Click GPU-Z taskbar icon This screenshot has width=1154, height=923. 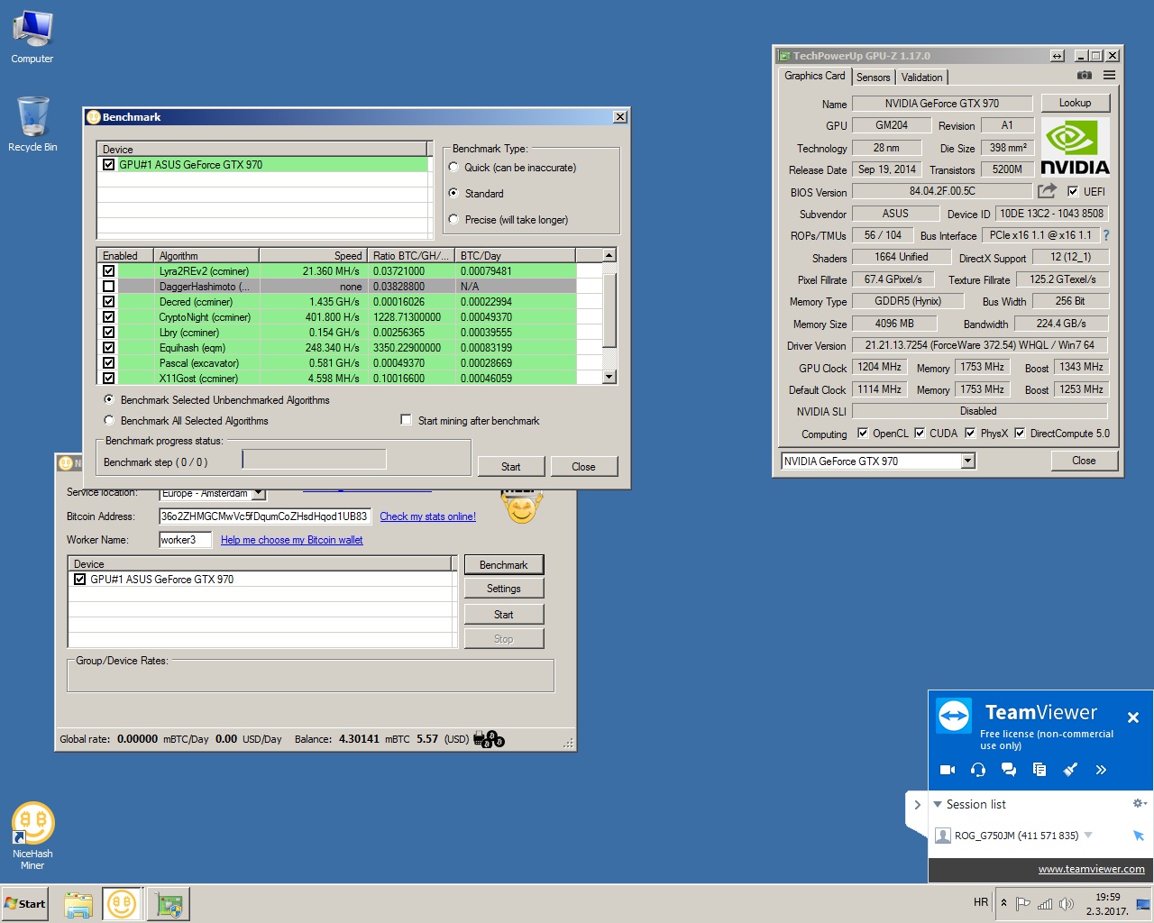point(169,904)
